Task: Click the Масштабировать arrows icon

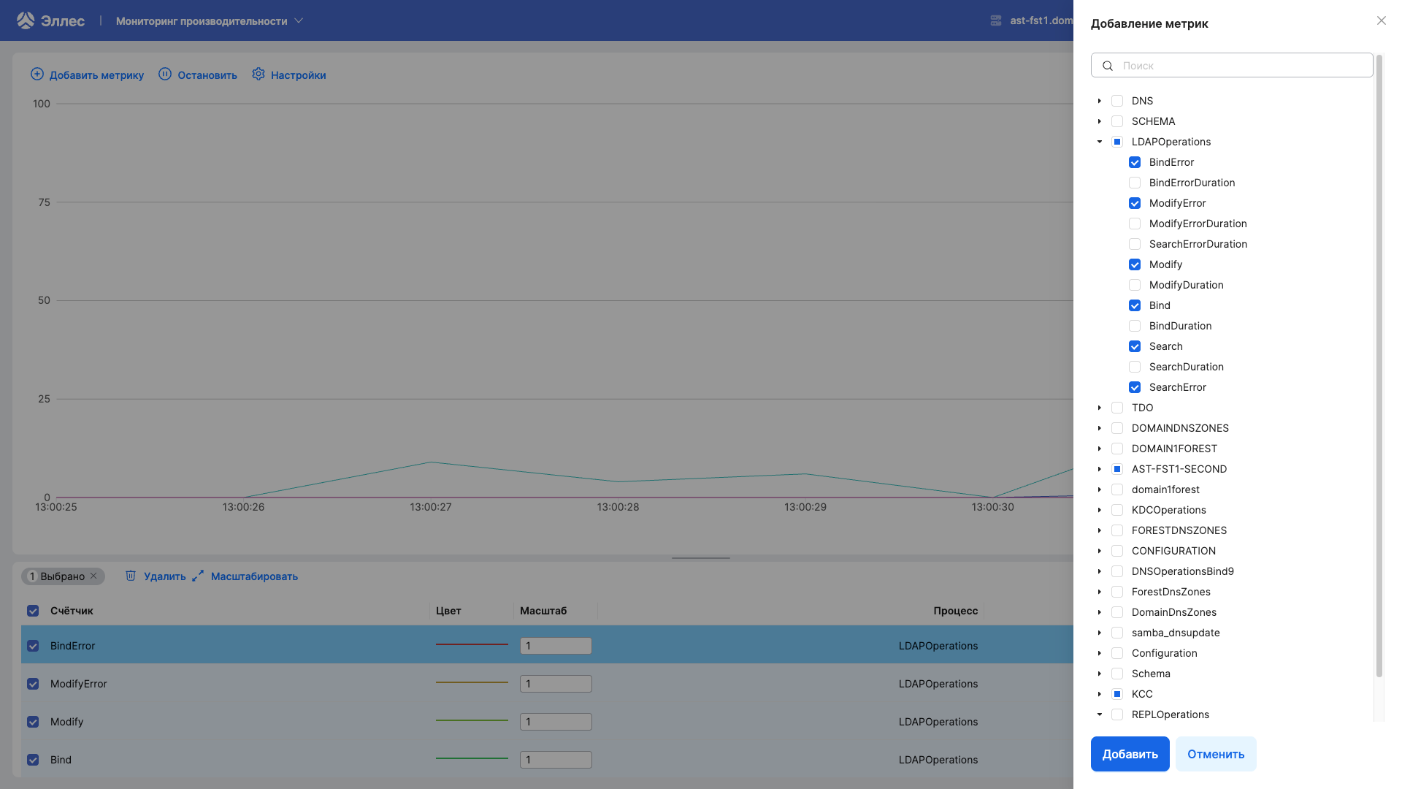Action: (x=196, y=576)
